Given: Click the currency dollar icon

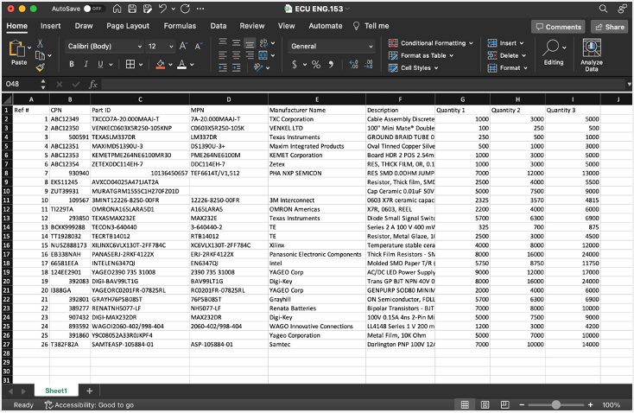Looking at the screenshot, I should [x=295, y=64].
